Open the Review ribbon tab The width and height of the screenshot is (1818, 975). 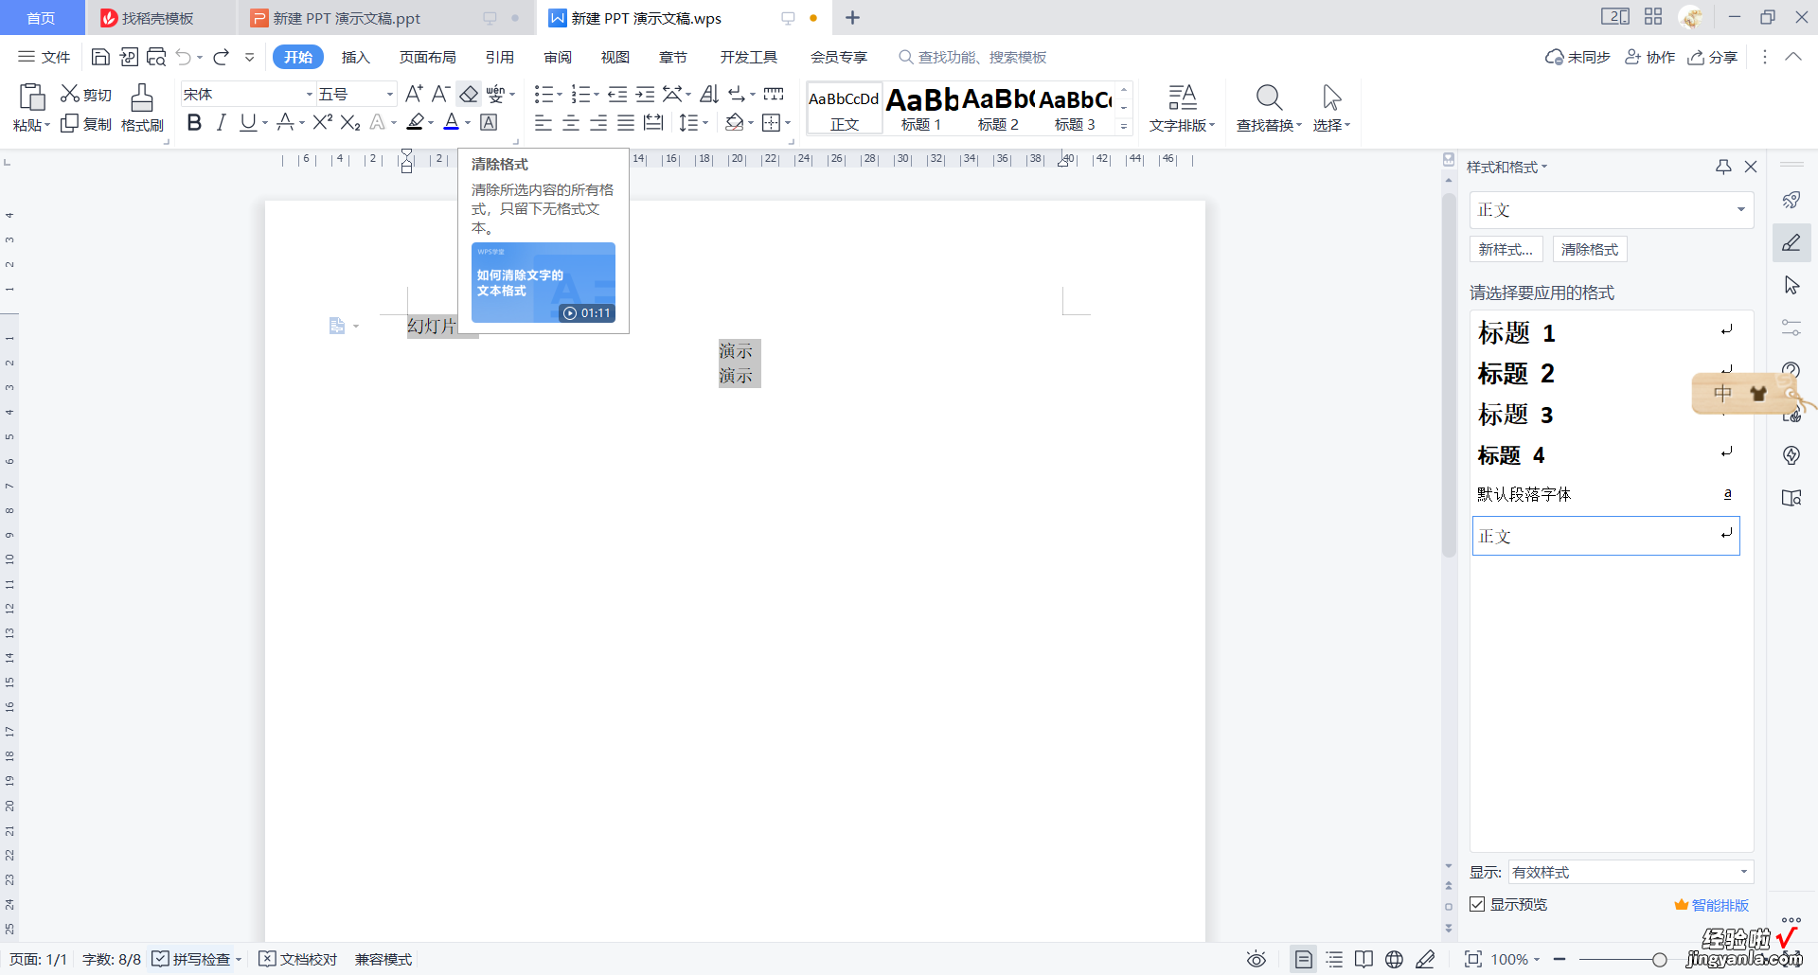click(x=558, y=57)
